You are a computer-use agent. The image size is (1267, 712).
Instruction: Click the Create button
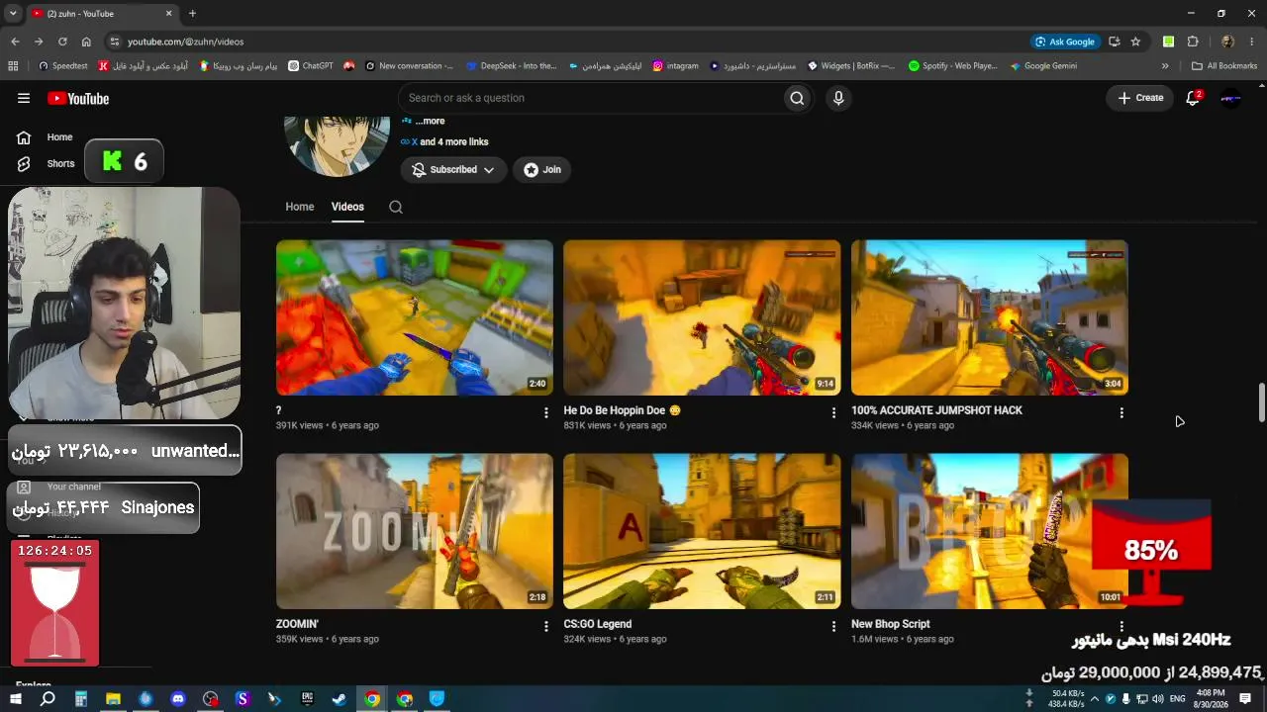[1140, 98]
